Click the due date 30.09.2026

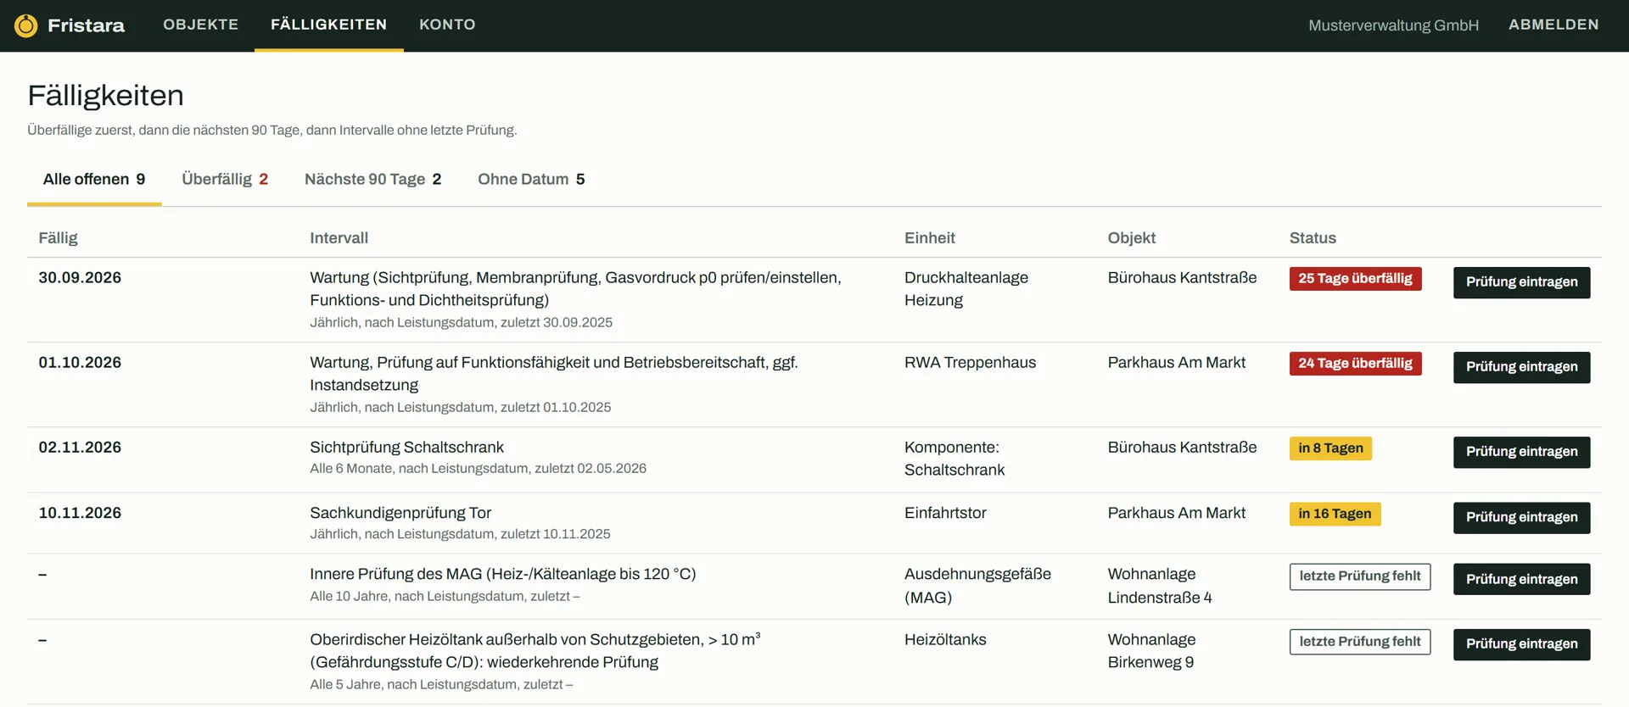[x=80, y=278]
